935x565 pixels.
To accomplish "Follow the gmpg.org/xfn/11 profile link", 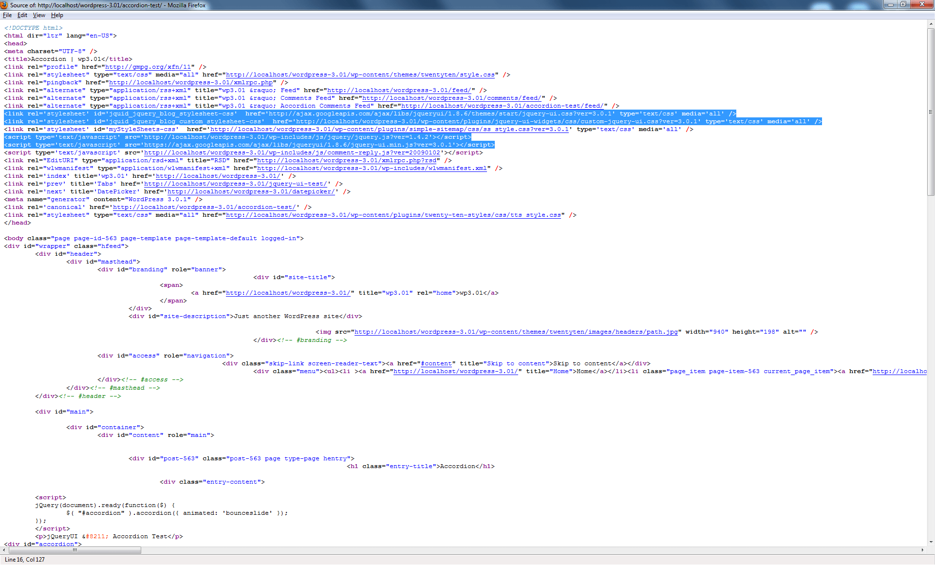I will pyautogui.click(x=148, y=67).
